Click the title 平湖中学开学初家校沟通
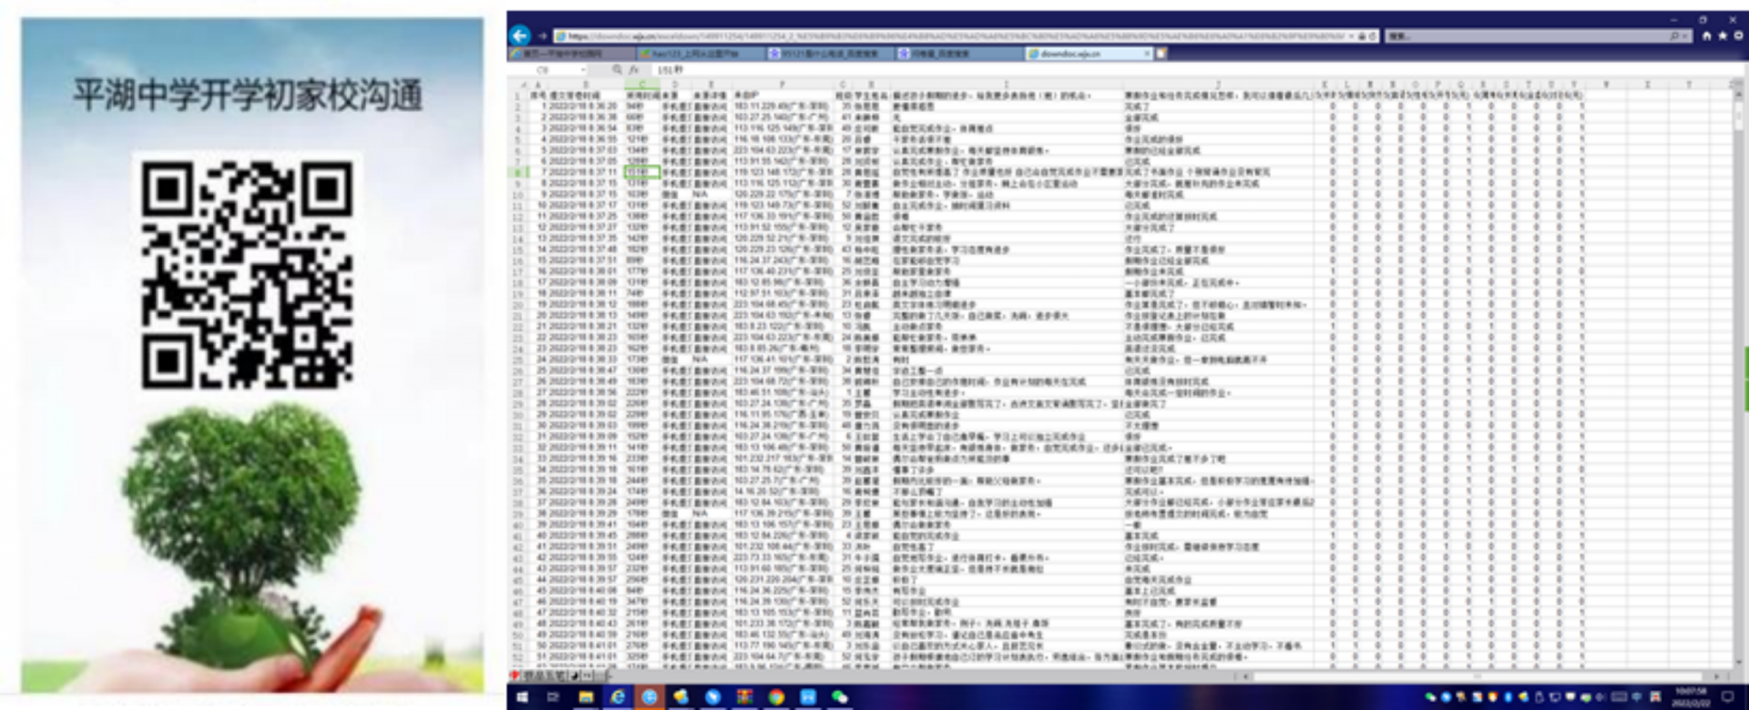The image size is (1749, 710). (248, 96)
